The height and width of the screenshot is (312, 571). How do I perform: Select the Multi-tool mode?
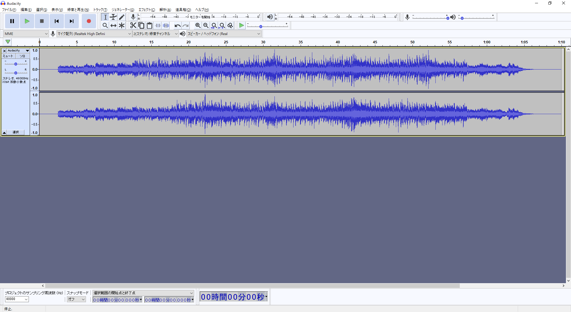click(x=122, y=25)
